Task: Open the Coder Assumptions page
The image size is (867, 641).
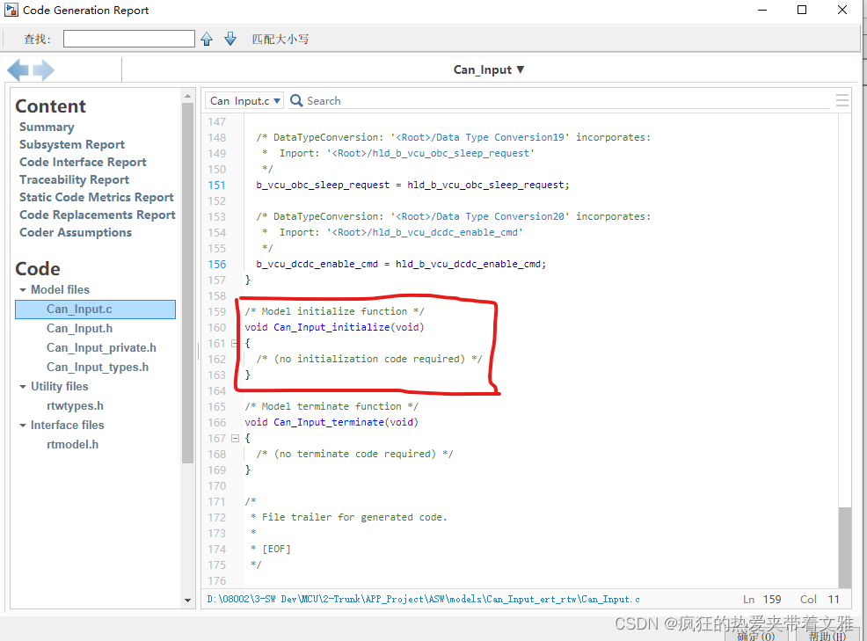Action: (76, 233)
